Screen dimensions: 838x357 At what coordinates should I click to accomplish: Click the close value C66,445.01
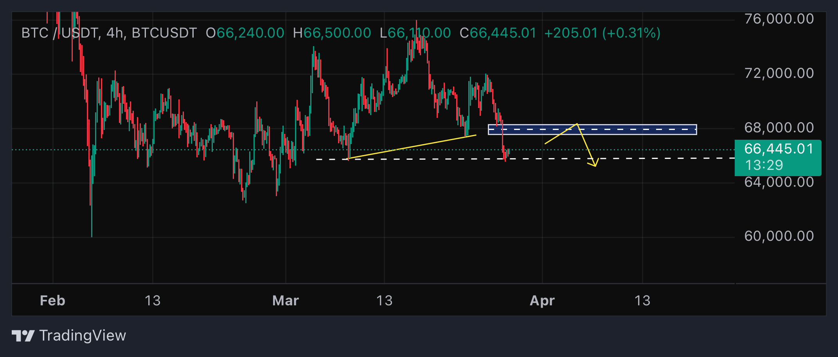pos(498,33)
